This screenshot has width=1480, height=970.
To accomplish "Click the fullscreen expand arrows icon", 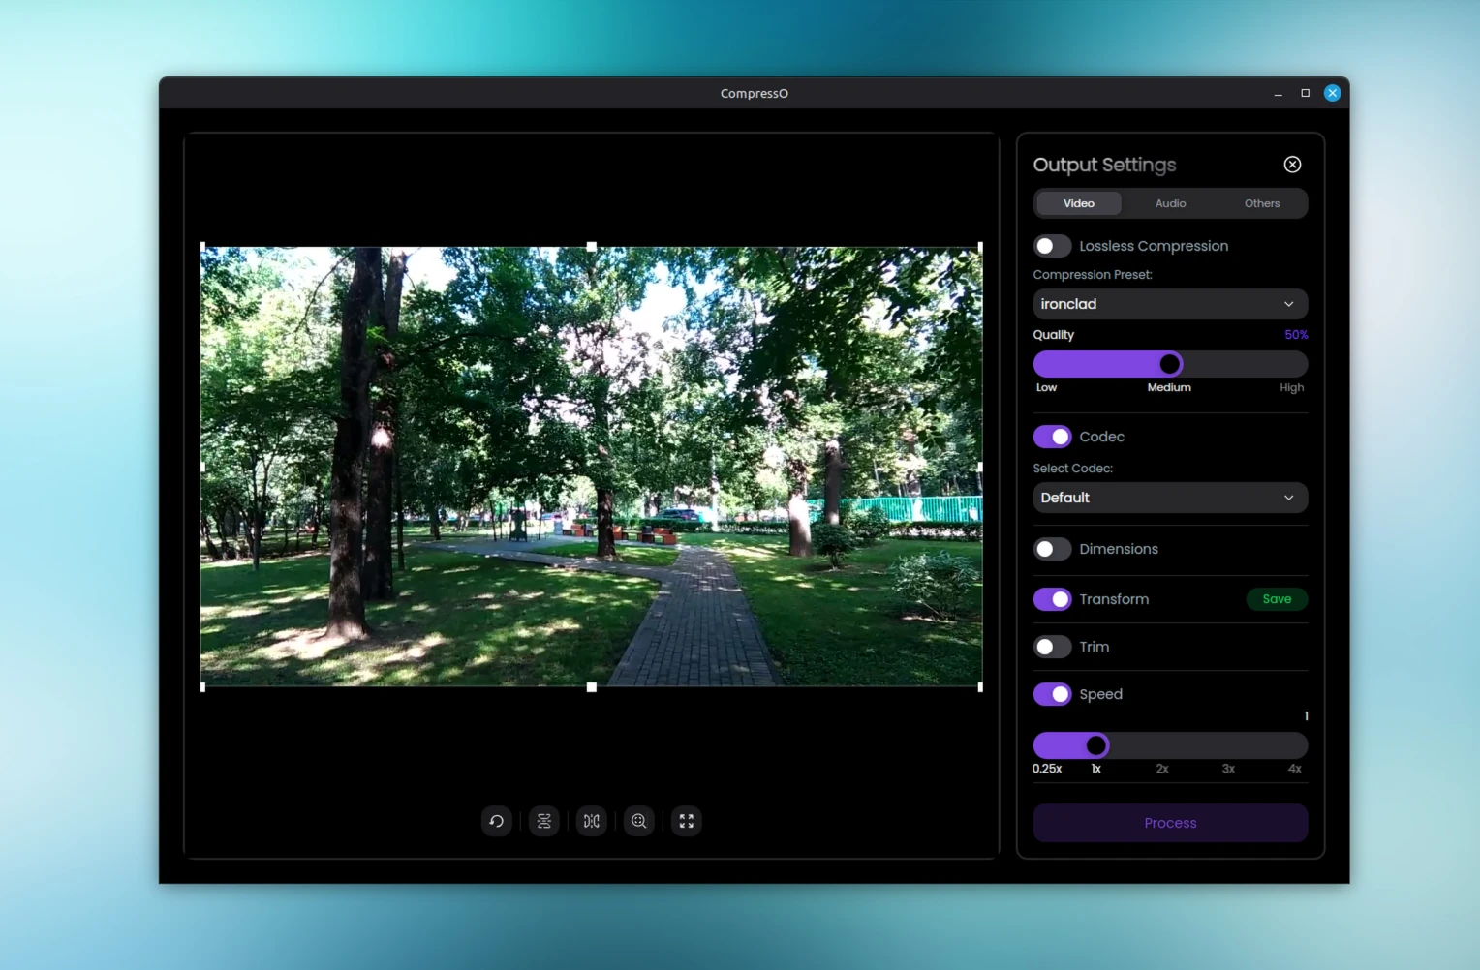I will pyautogui.click(x=686, y=821).
